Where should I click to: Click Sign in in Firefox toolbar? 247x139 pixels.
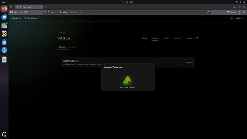(231, 12)
